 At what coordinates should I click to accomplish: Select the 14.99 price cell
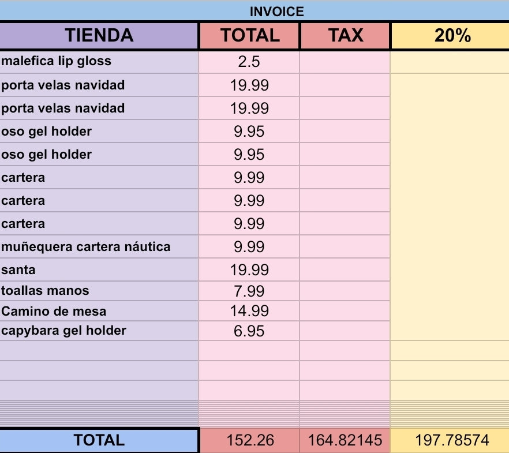tap(249, 311)
